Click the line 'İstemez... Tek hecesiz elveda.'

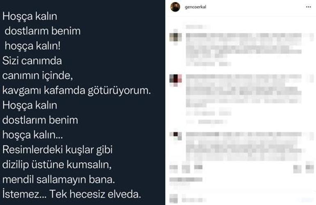coord(75,193)
